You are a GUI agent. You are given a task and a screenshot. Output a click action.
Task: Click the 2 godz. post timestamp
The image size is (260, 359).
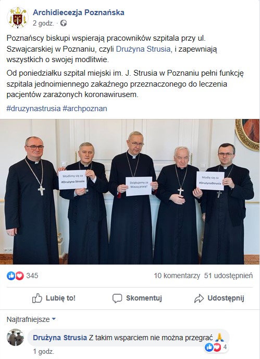[43, 23]
